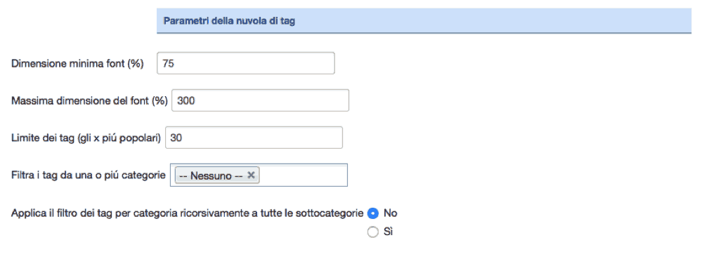
Task: Click the 'No' option label text
Action: point(390,213)
